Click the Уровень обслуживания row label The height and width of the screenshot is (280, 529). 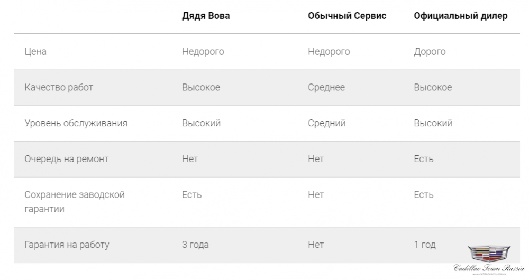(x=76, y=123)
